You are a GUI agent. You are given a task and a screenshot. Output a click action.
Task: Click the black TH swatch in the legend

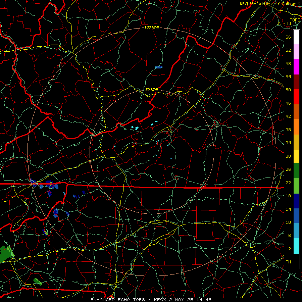click(x=296, y=261)
